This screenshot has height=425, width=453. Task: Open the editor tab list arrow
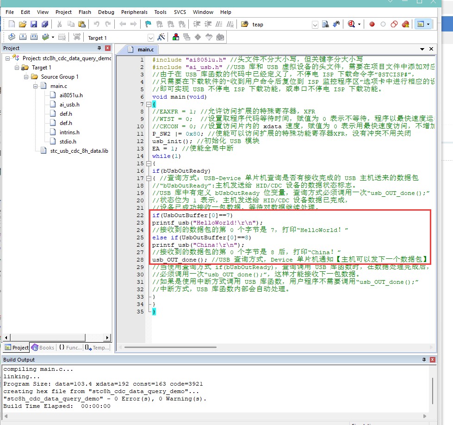(422, 49)
